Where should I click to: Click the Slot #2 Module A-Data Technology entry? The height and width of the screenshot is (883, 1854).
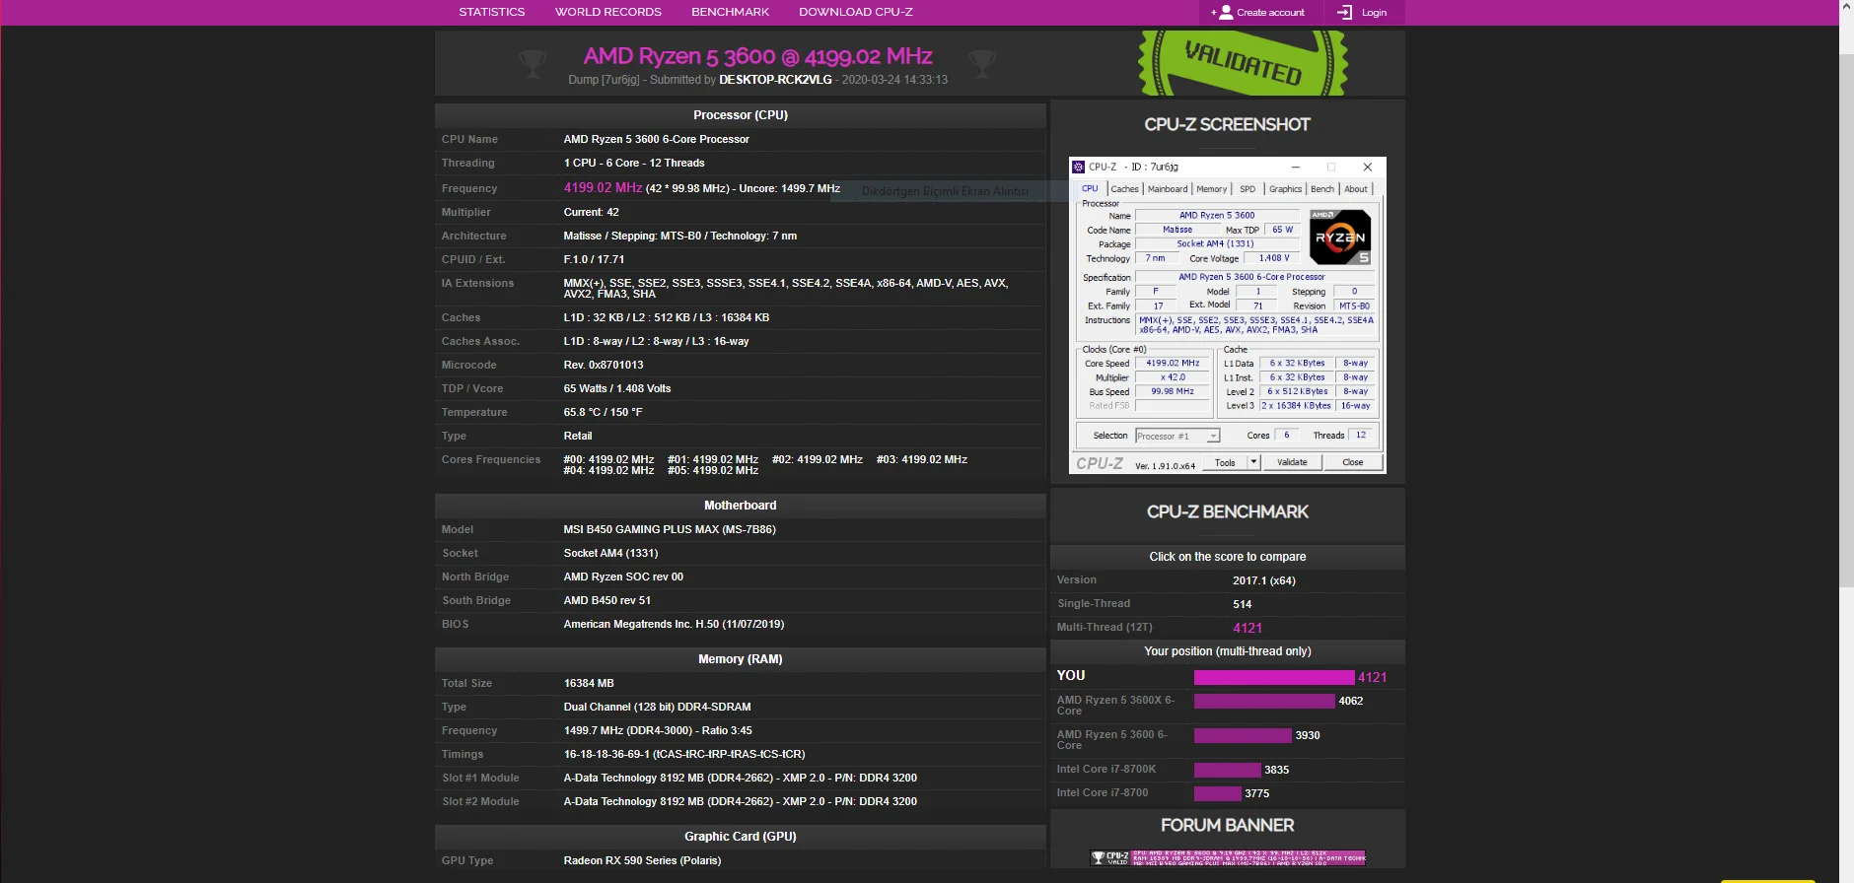click(740, 801)
